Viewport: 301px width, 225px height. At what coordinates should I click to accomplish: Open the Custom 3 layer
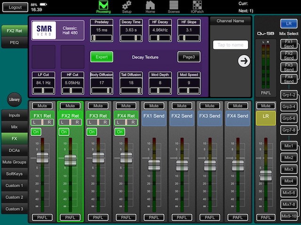click(15, 209)
